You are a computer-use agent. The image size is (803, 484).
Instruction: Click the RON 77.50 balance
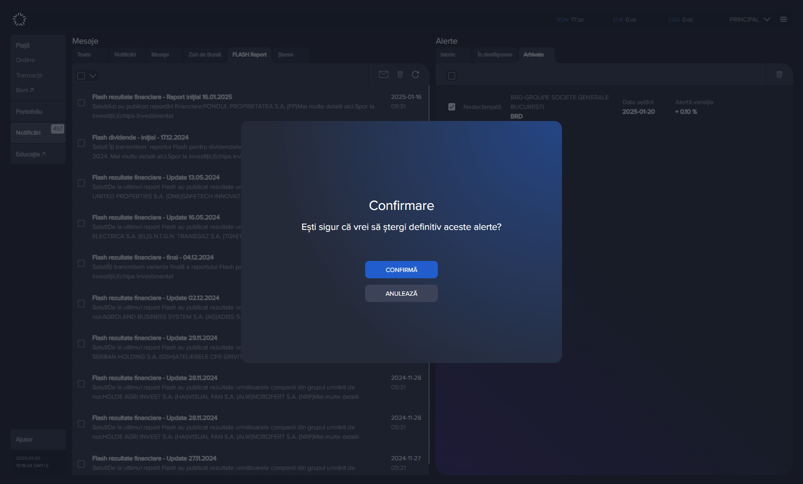[x=570, y=19]
